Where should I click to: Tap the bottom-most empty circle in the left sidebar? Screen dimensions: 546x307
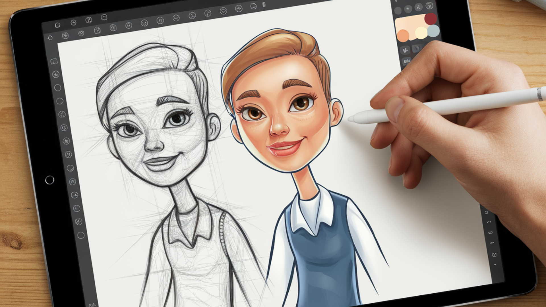(81, 235)
